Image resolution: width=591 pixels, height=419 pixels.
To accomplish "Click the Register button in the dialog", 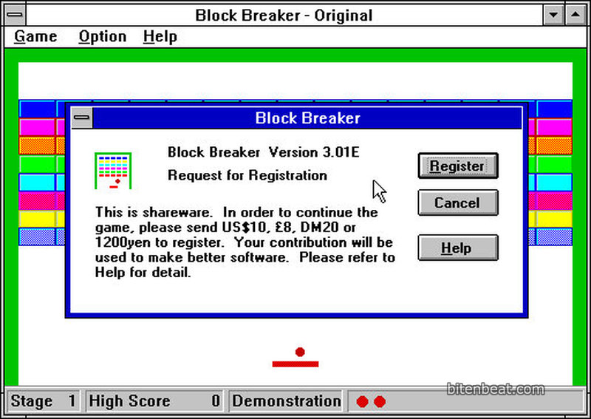I will [x=457, y=166].
